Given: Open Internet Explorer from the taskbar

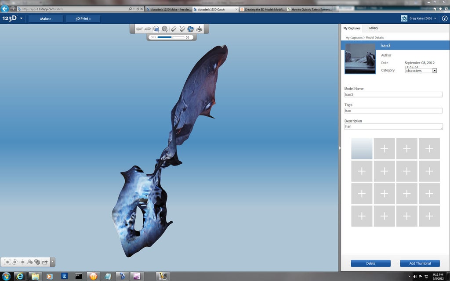Looking at the screenshot, I should click(20, 277).
